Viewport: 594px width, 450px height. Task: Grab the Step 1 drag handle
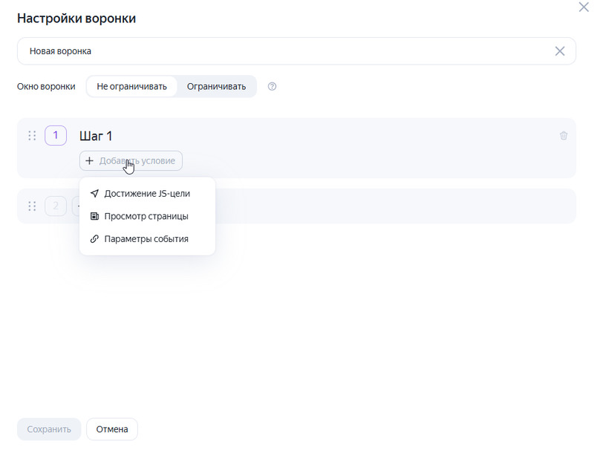(x=32, y=136)
